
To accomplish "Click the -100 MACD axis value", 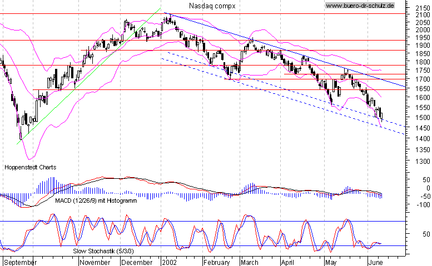I will 424,205.
